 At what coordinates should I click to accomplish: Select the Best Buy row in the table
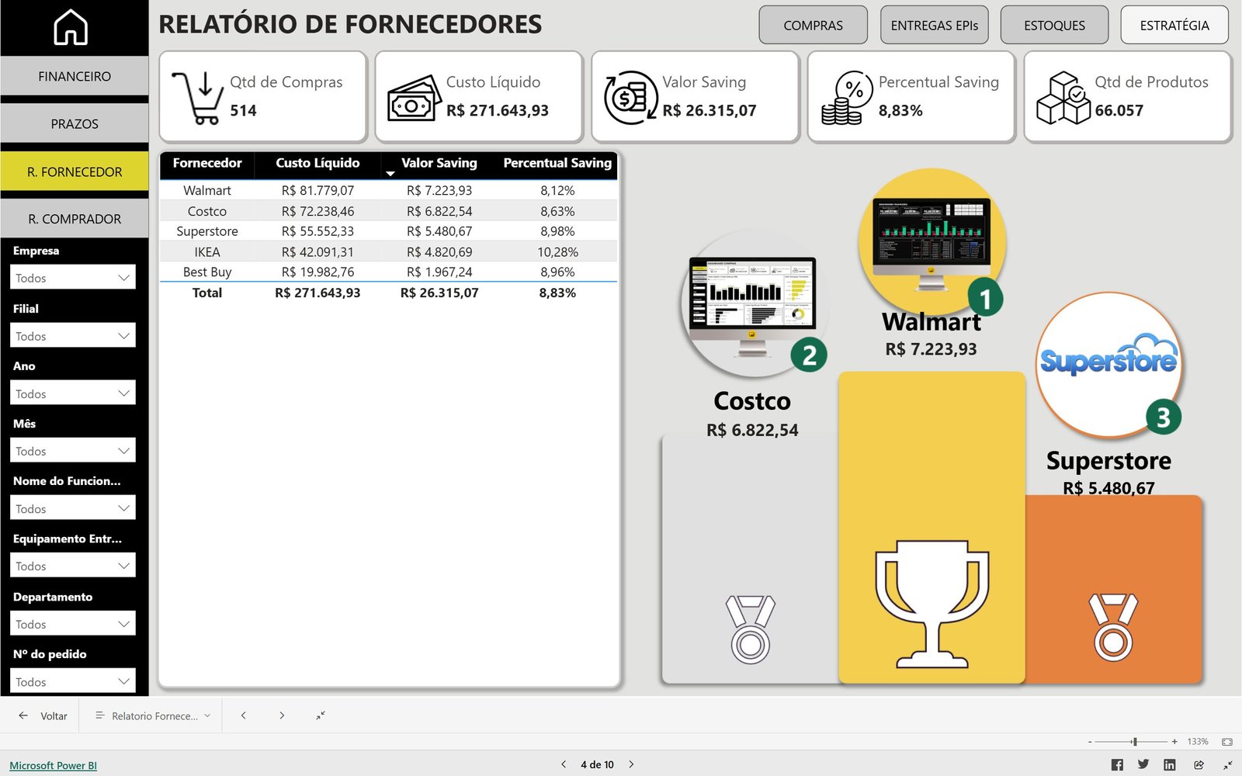pos(388,272)
